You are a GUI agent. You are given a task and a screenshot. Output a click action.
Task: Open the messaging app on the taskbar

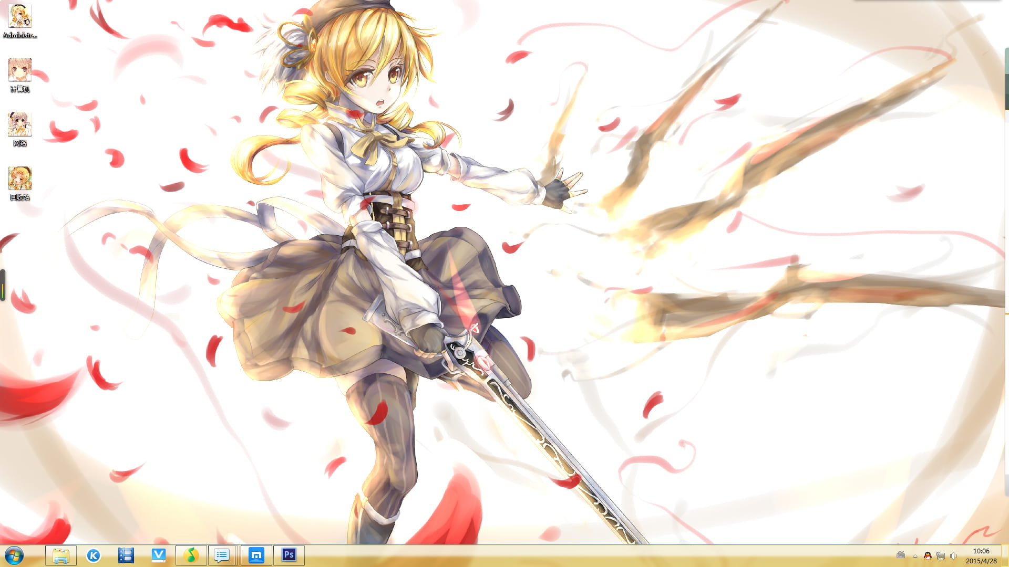[222, 555]
